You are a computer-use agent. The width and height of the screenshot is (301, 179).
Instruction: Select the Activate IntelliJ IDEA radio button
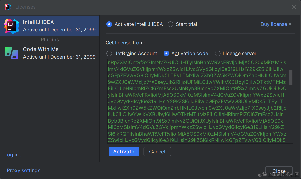[x=109, y=24]
